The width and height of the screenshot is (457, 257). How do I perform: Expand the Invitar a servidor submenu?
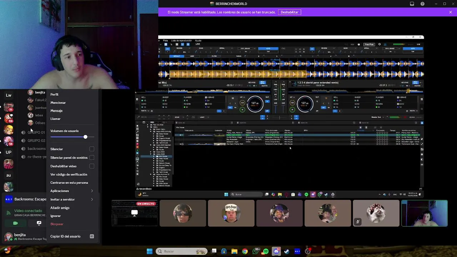[72, 199]
